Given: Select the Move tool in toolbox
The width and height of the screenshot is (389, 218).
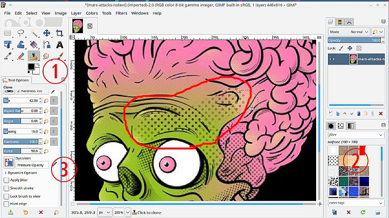Looking at the screenshot, I should [x=46, y=33].
